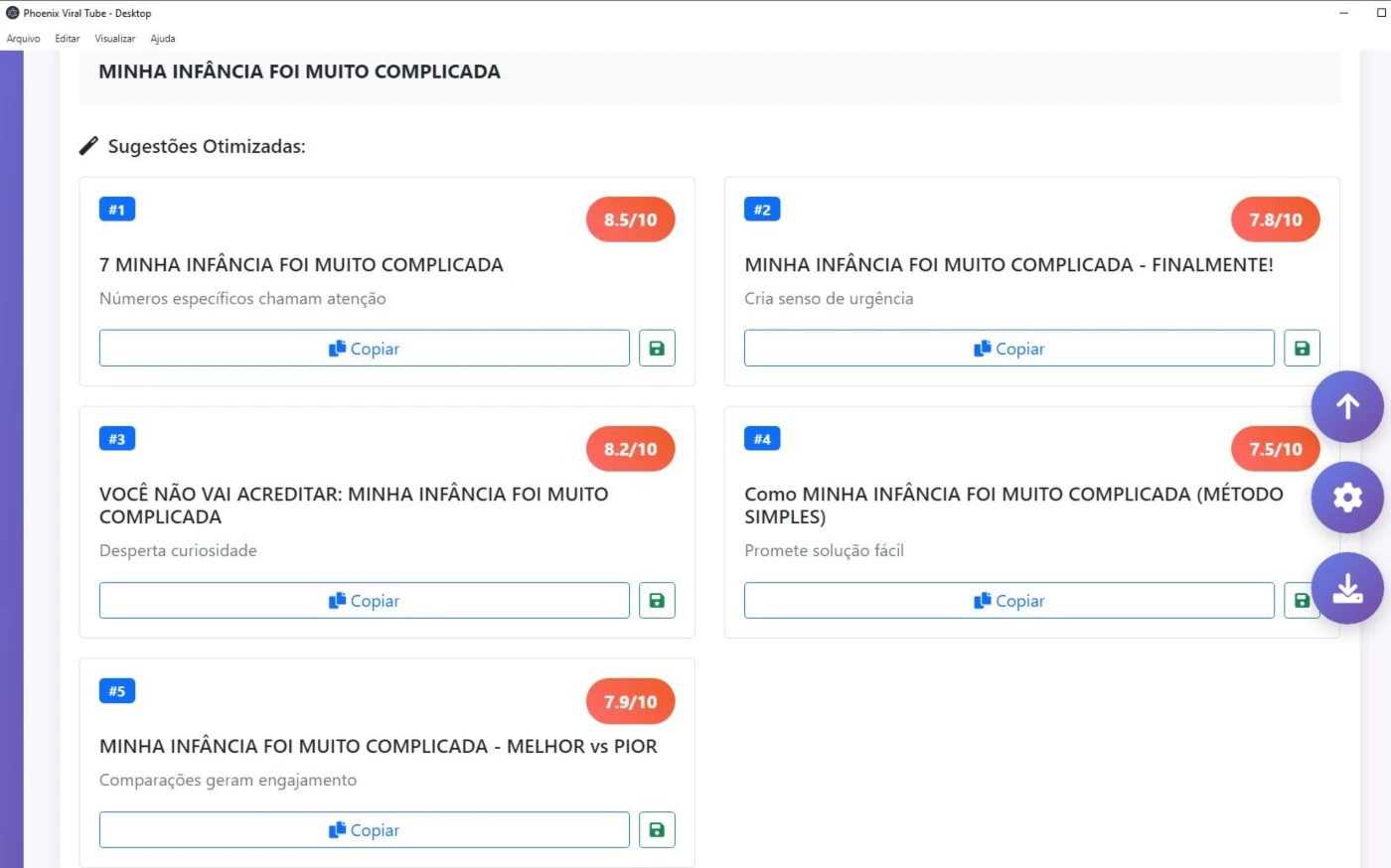
Task: Save suggestion #3 with the green disk icon
Action: [x=657, y=600]
